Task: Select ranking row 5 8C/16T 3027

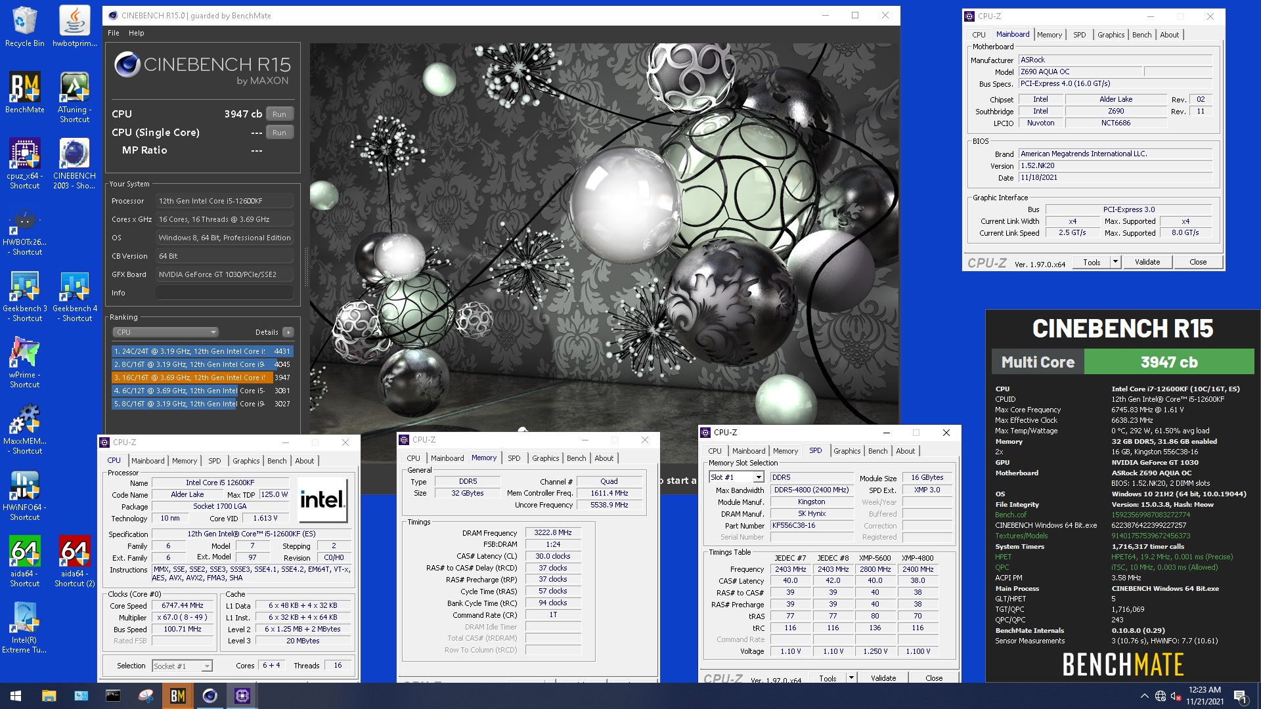Action: pos(202,404)
